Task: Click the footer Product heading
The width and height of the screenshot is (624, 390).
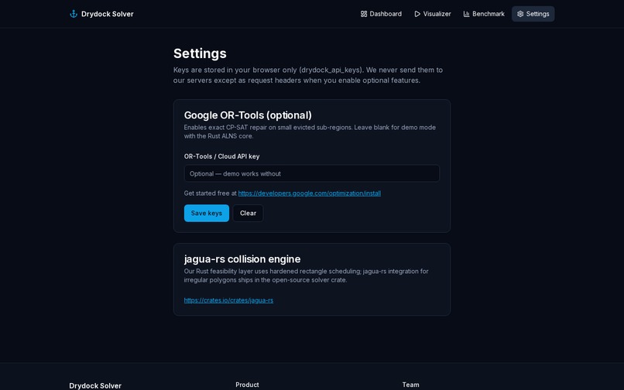Action: (x=247, y=385)
